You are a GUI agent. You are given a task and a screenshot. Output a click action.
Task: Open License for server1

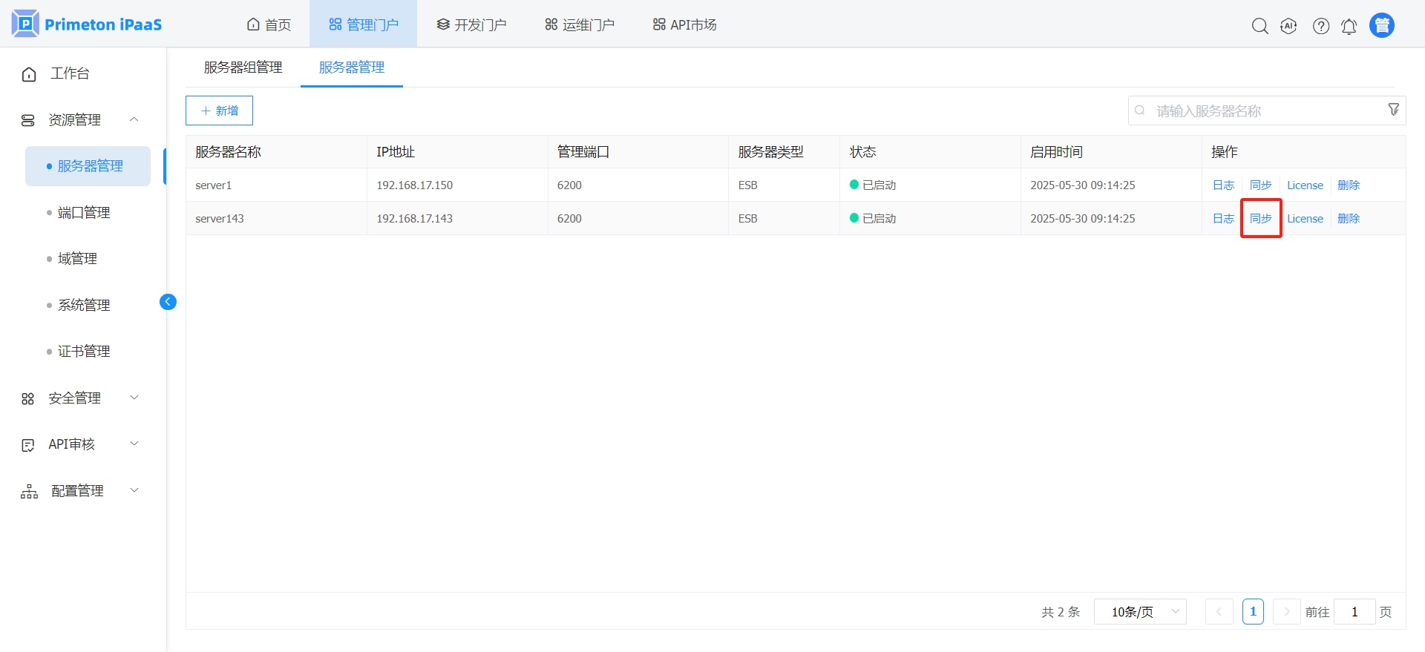1305,185
